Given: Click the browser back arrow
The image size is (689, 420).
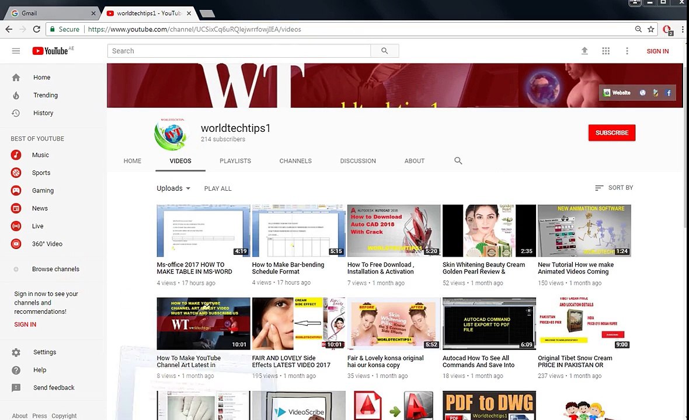Looking at the screenshot, I should [x=9, y=29].
